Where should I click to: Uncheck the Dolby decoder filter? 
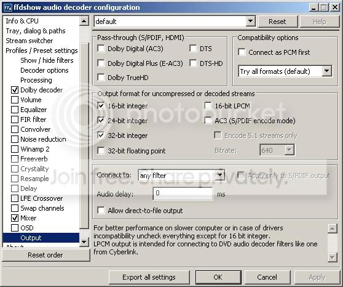click(x=15, y=90)
